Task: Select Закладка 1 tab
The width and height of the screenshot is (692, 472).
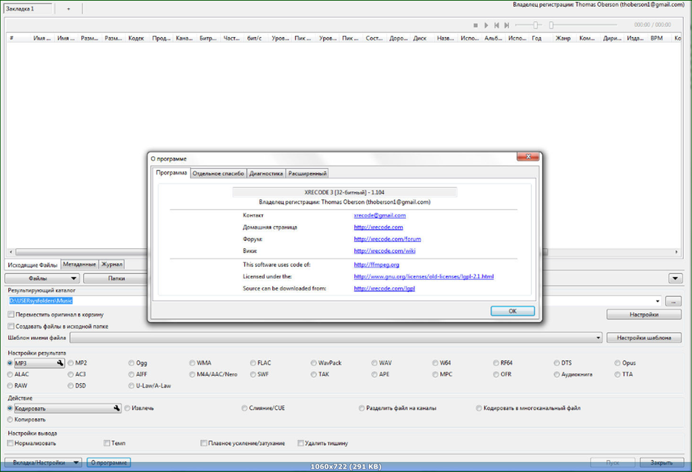Action: (27, 9)
